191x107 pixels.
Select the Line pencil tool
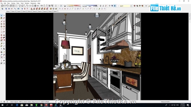tap(1, 21)
